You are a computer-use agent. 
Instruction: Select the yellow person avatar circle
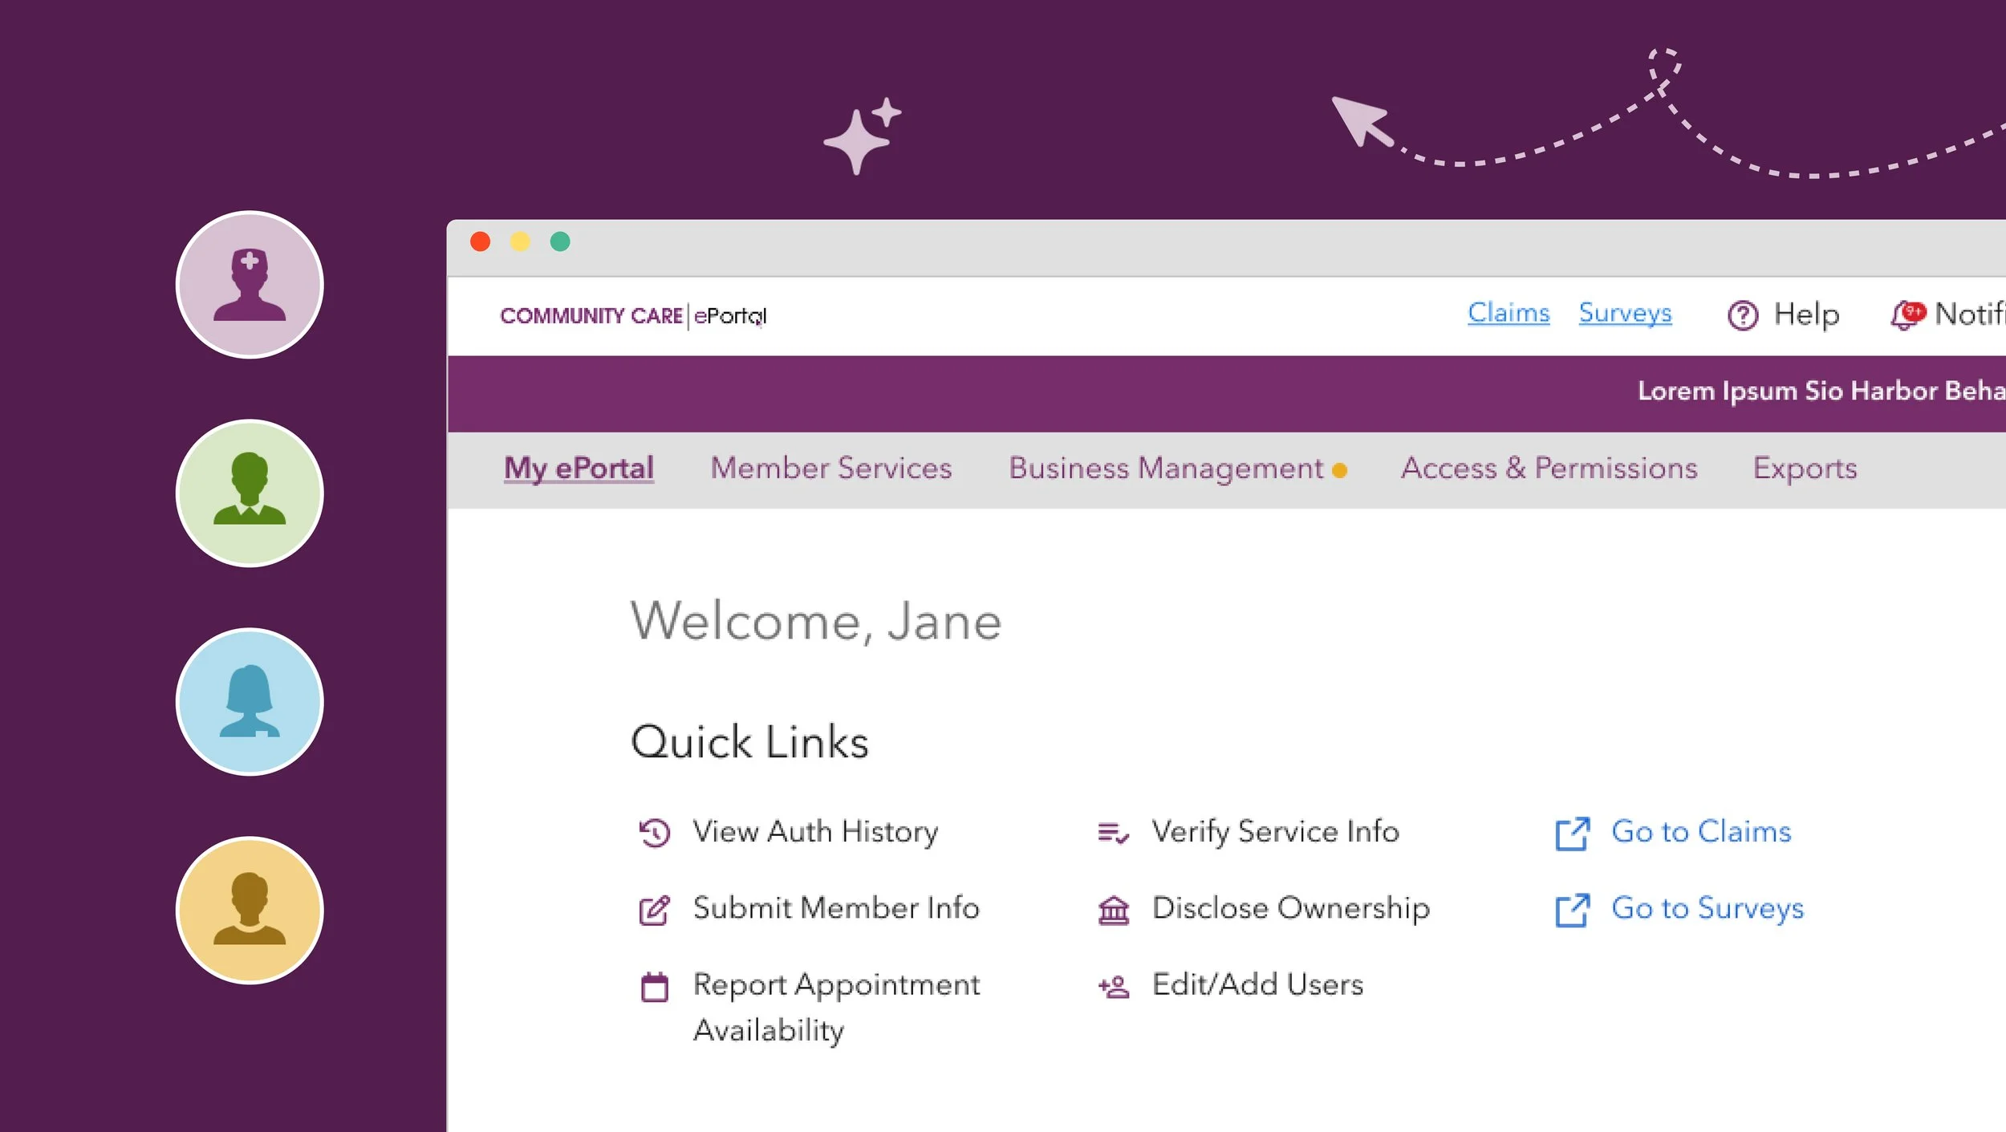pos(250,911)
